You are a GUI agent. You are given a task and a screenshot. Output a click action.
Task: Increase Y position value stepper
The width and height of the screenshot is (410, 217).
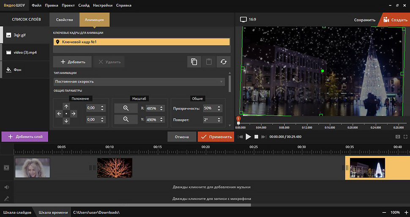(x=102, y=118)
